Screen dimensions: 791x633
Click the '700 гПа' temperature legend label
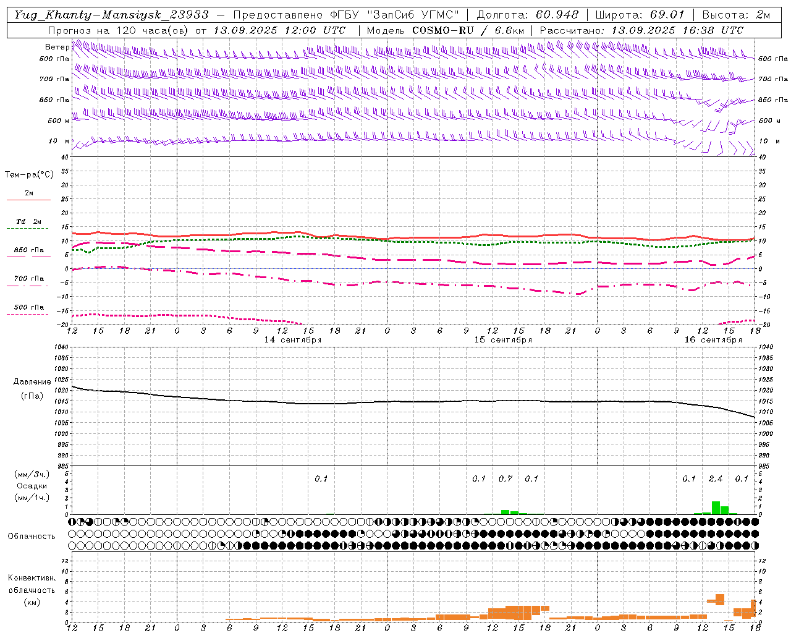(x=29, y=278)
